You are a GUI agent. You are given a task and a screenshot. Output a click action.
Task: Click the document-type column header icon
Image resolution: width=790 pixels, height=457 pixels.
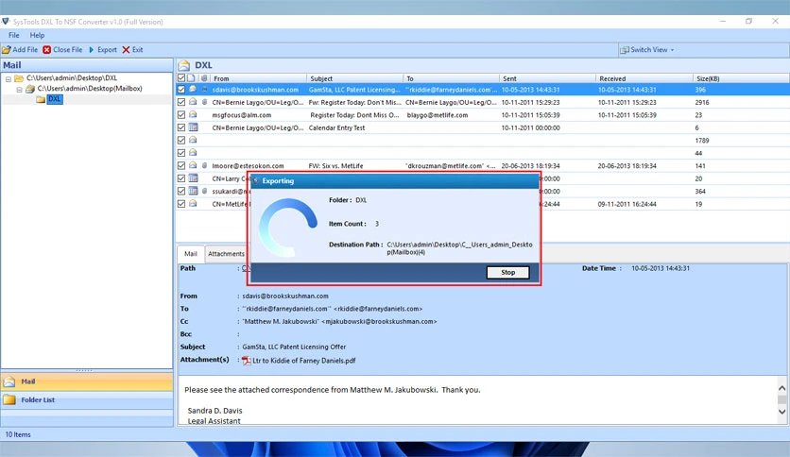point(191,78)
